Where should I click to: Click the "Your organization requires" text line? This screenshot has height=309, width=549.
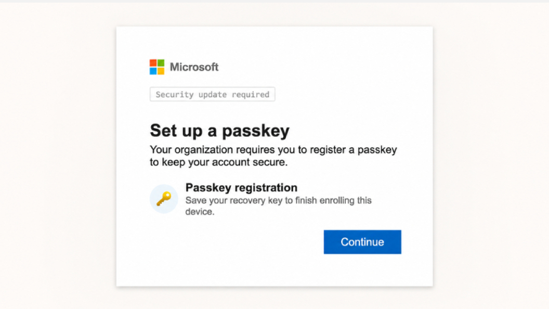pyautogui.click(x=273, y=150)
